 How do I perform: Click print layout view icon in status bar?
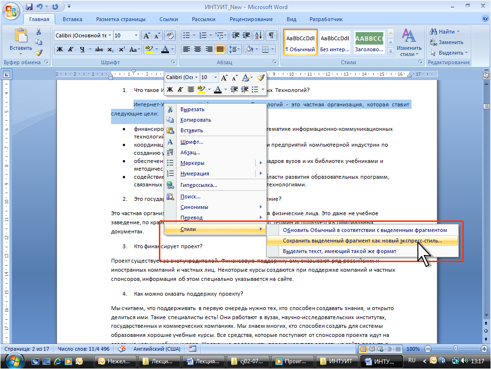tap(364, 349)
